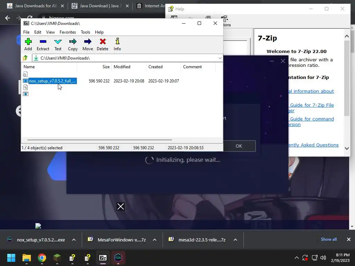Select the nox_setup_v7.0.5.2_full file row
355x266 pixels.
coord(50,81)
